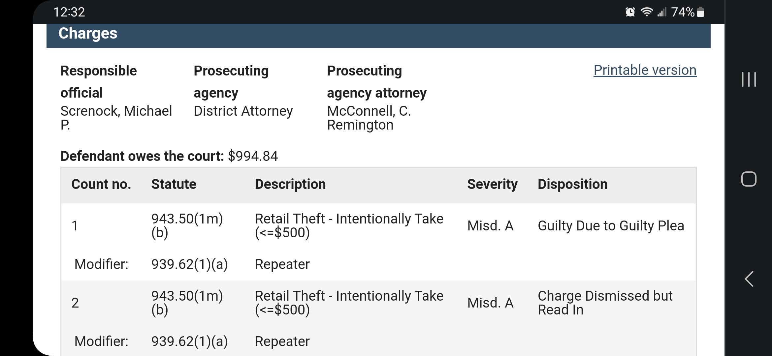
Task: Click McConnell, C. Remington attorney name
Action: point(369,118)
